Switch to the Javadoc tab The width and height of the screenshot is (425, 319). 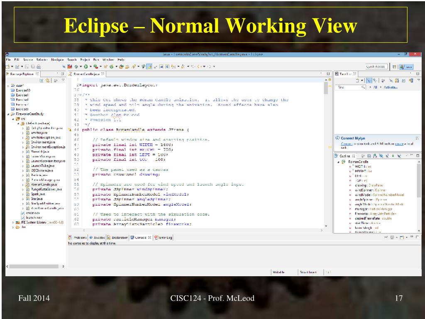(97, 238)
